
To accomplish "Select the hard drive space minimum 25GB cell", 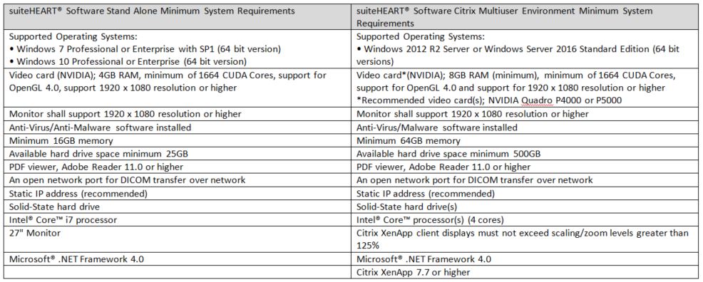I will click(x=177, y=154).
